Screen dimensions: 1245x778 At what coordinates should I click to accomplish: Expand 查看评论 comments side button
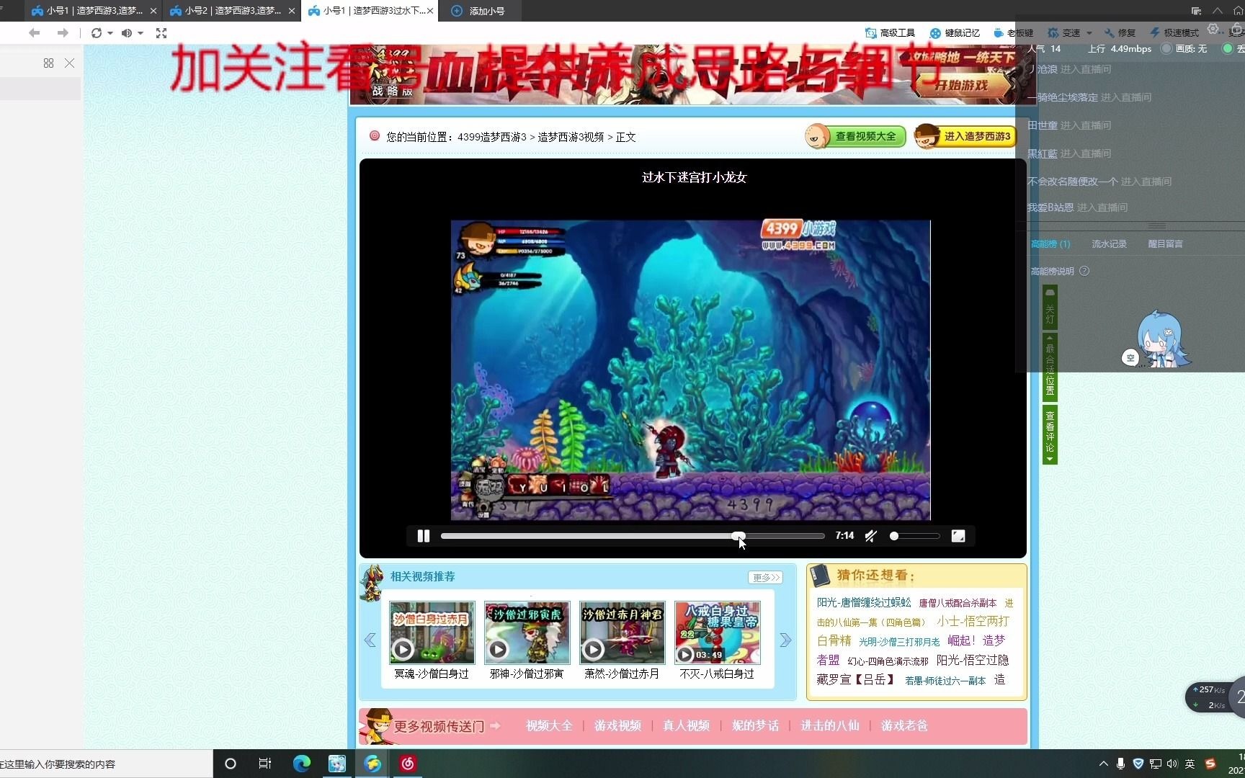(1050, 435)
